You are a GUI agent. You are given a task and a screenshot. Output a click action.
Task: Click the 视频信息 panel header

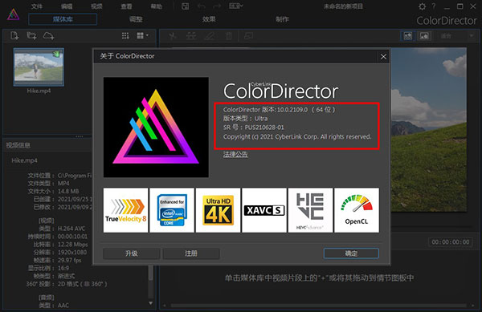point(18,145)
